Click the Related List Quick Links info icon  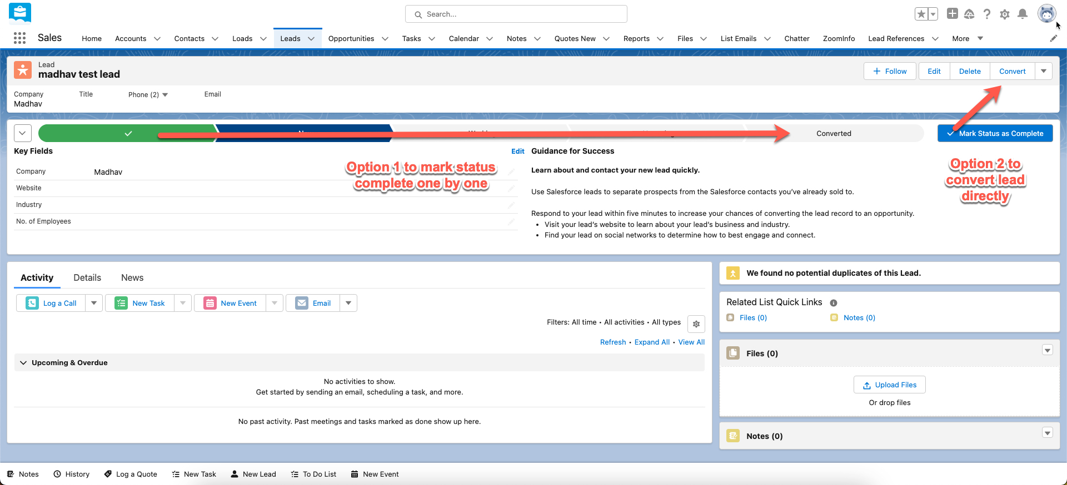pos(834,303)
